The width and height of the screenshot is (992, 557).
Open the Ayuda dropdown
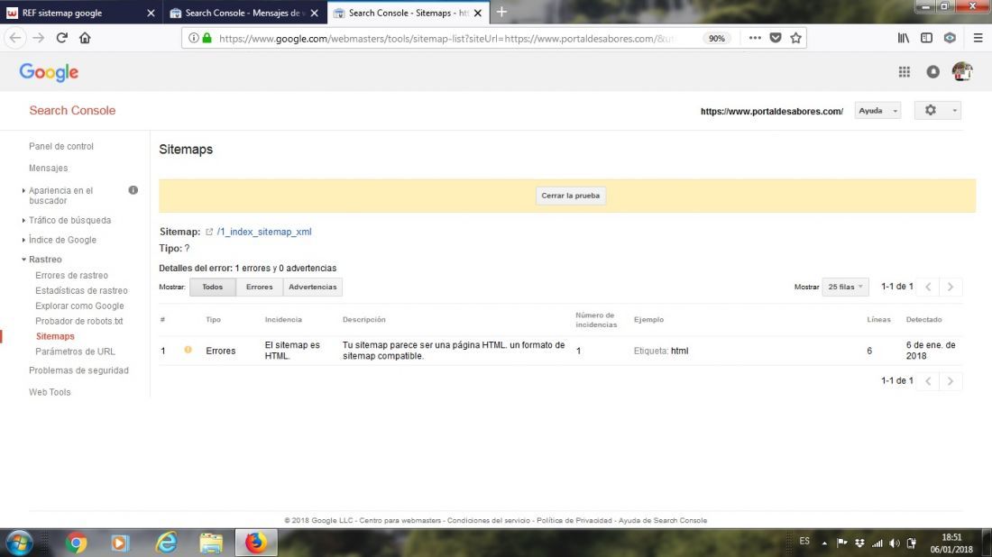pos(877,111)
